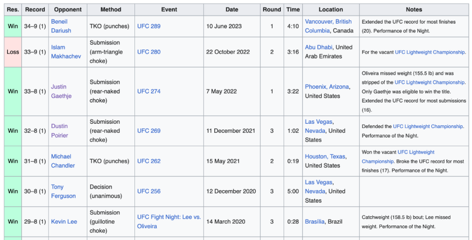This screenshot has height=240, width=472.
Task: Visit the Vancouver, British Columbia location link
Action: tap(329, 26)
